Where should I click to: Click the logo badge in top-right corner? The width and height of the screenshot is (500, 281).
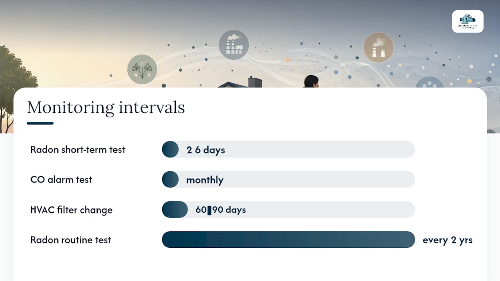(x=468, y=21)
